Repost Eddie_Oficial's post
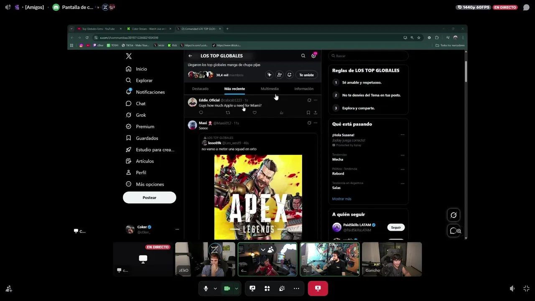The width and height of the screenshot is (535, 301). (x=228, y=112)
